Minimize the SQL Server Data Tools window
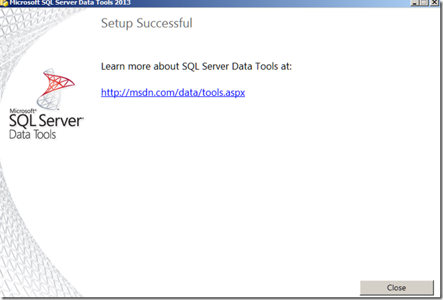 pyautogui.click(x=415, y=2)
